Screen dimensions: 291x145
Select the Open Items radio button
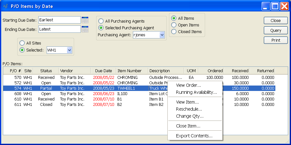tap(174, 25)
